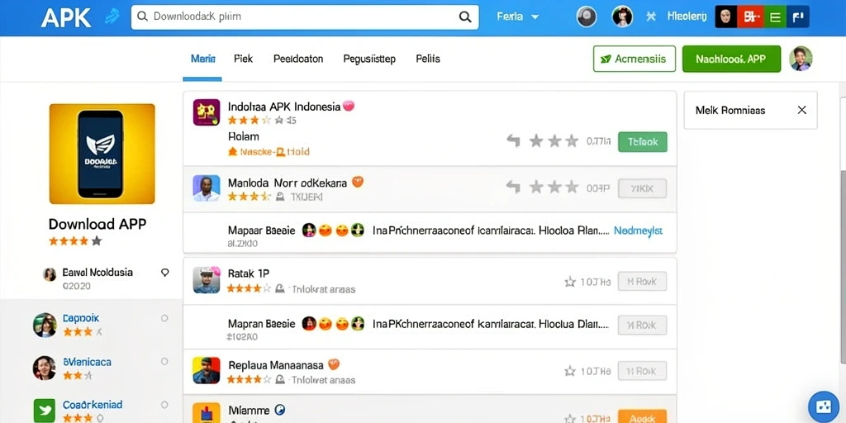
Task: Select the radio circle beside Menicaca
Action: coord(164,362)
